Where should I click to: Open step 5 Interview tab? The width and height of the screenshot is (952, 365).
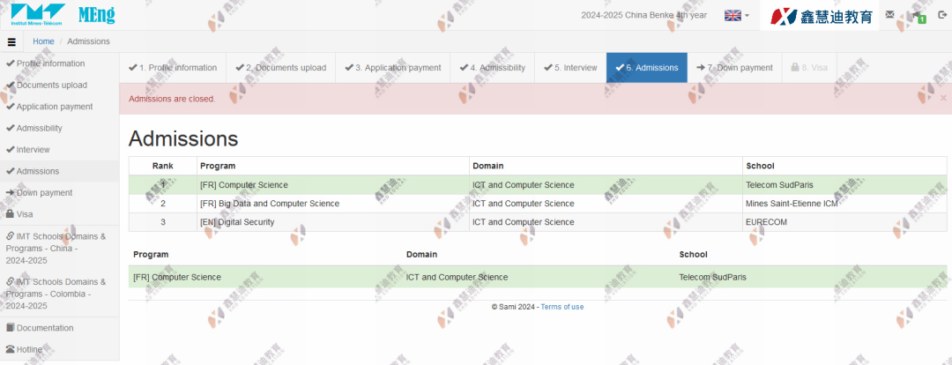(x=570, y=67)
